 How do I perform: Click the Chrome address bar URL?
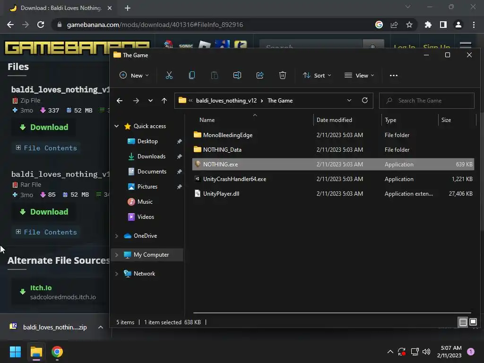[155, 25]
